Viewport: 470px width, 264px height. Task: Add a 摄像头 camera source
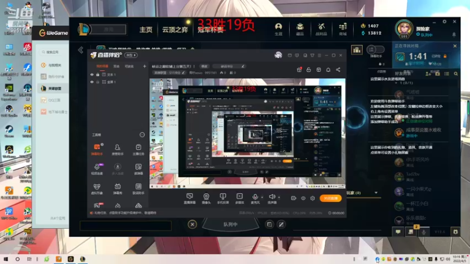coord(206,198)
